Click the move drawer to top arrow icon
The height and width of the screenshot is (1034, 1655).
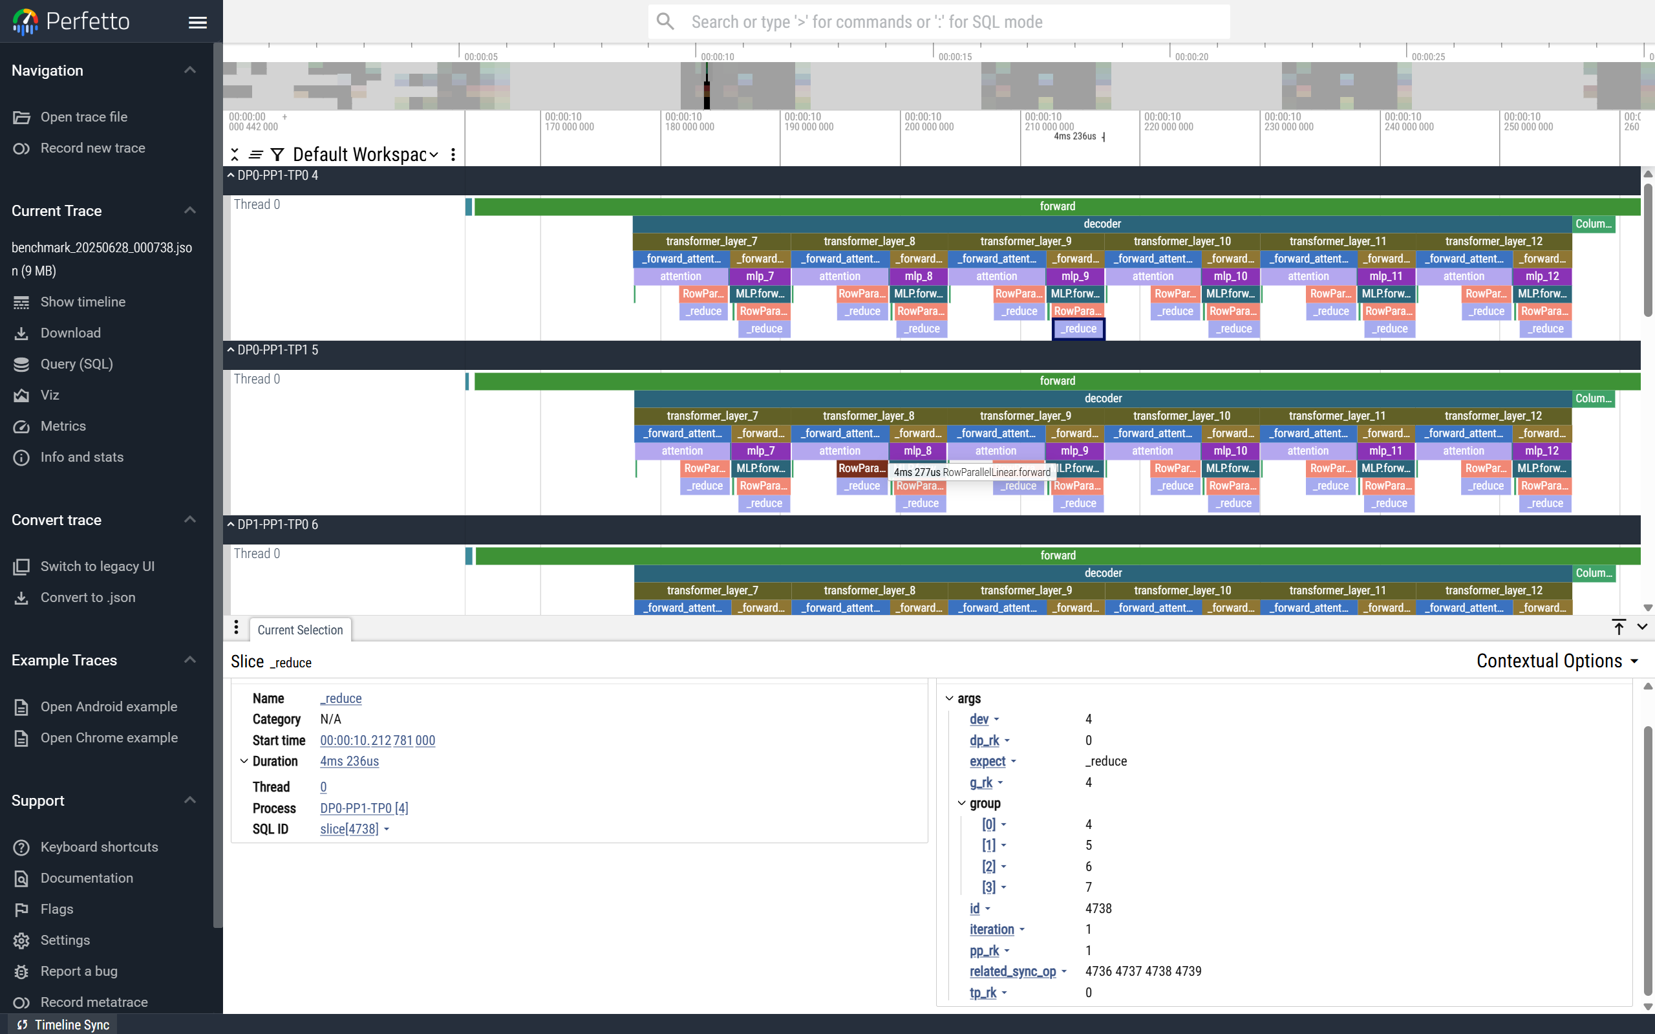coord(1618,627)
